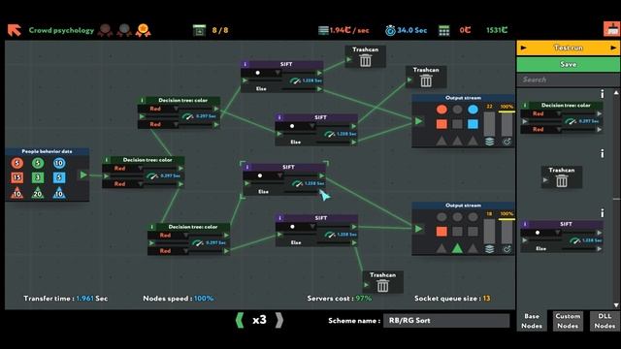The width and height of the screenshot is (621, 349).
Task: Click the Socket queue size : 13 readout
Action: click(x=452, y=299)
